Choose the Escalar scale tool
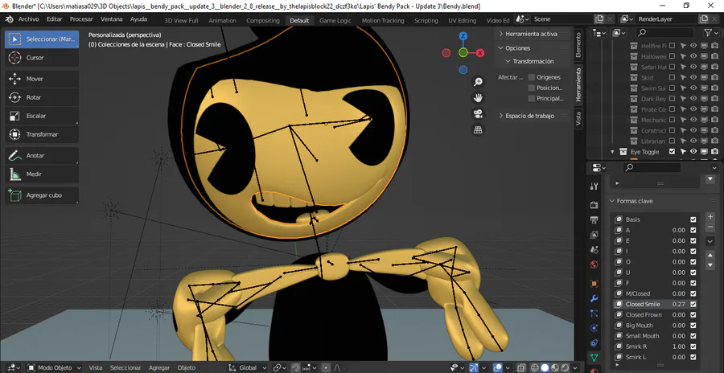 click(42, 116)
